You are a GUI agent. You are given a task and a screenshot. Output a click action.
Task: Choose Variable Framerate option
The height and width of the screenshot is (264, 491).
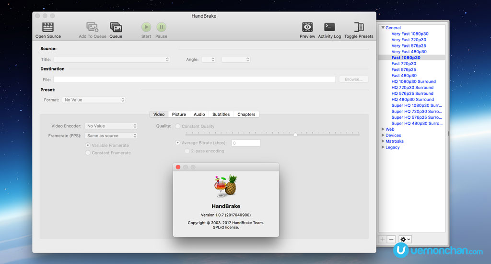pos(88,145)
